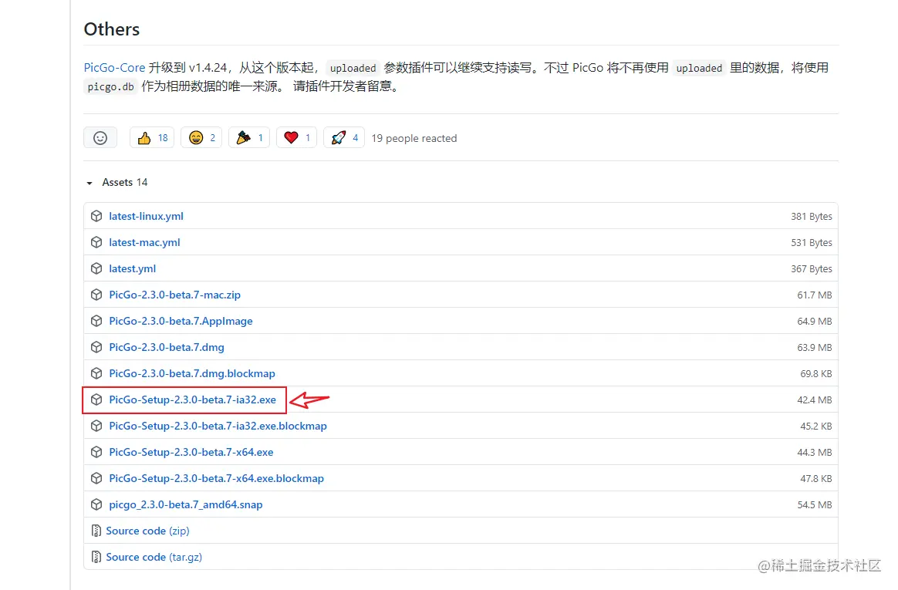Click package icon beside PicGo-2.3.0-beta.7-mac.zip

click(x=96, y=295)
